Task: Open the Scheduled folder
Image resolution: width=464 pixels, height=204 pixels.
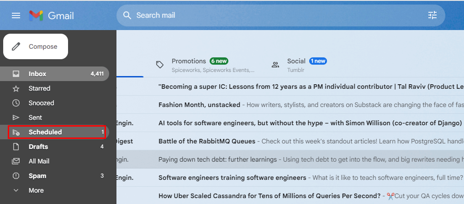Action: [x=45, y=132]
